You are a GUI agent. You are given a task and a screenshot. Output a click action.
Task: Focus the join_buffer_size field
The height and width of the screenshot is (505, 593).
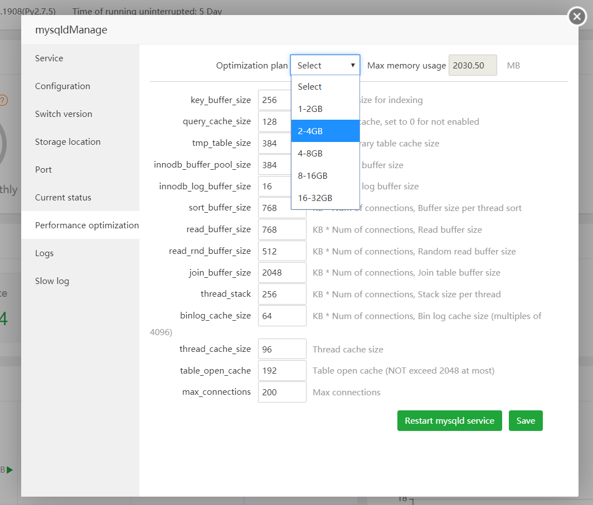pos(281,273)
